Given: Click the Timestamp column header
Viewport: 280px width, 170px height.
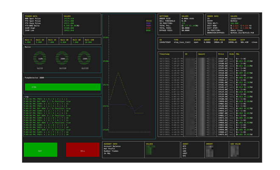Looking at the screenshot, I should click(164, 54).
